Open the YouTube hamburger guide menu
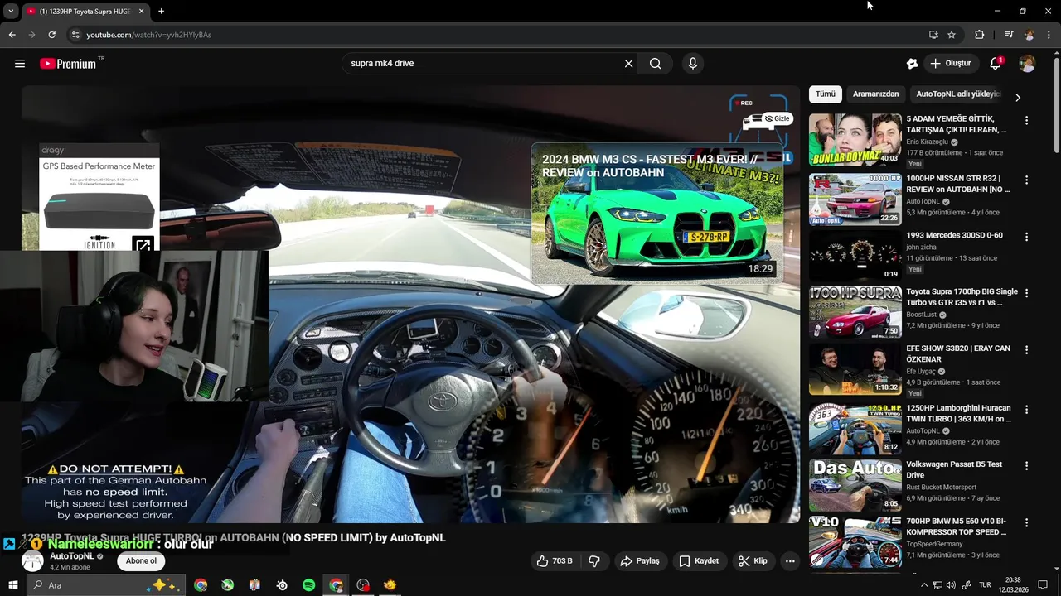The height and width of the screenshot is (596, 1061). tap(20, 64)
